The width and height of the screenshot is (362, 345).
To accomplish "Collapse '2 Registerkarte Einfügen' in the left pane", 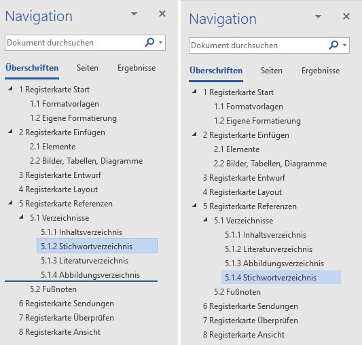I will point(10,132).
